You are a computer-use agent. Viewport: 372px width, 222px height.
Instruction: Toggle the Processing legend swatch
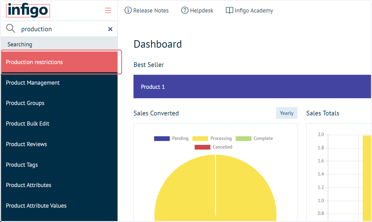coord(200,138)
